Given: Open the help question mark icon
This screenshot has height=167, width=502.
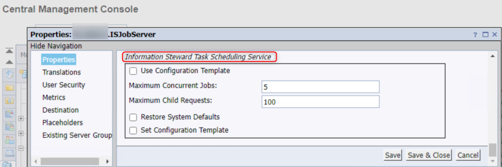Looking at the screenshot, I should click(x=475, y=35).
